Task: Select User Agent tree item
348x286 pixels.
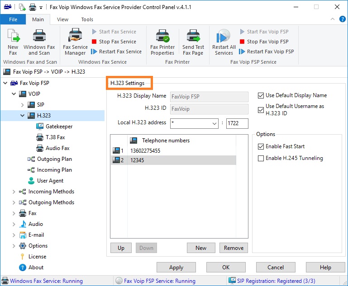Action: tap(46, 181)
